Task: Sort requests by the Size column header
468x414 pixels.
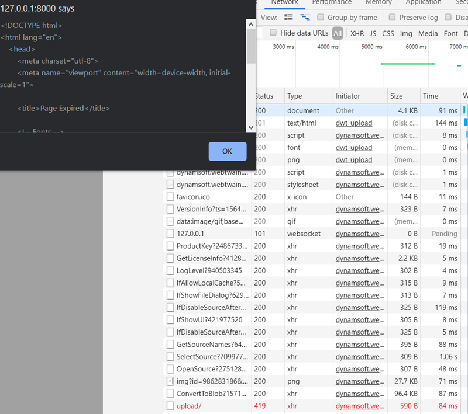Action: pyautogui.click(x=397, y=96)
